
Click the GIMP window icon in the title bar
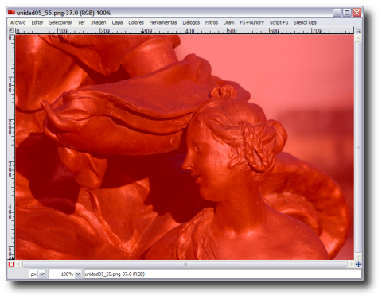(x=11, y=13)
